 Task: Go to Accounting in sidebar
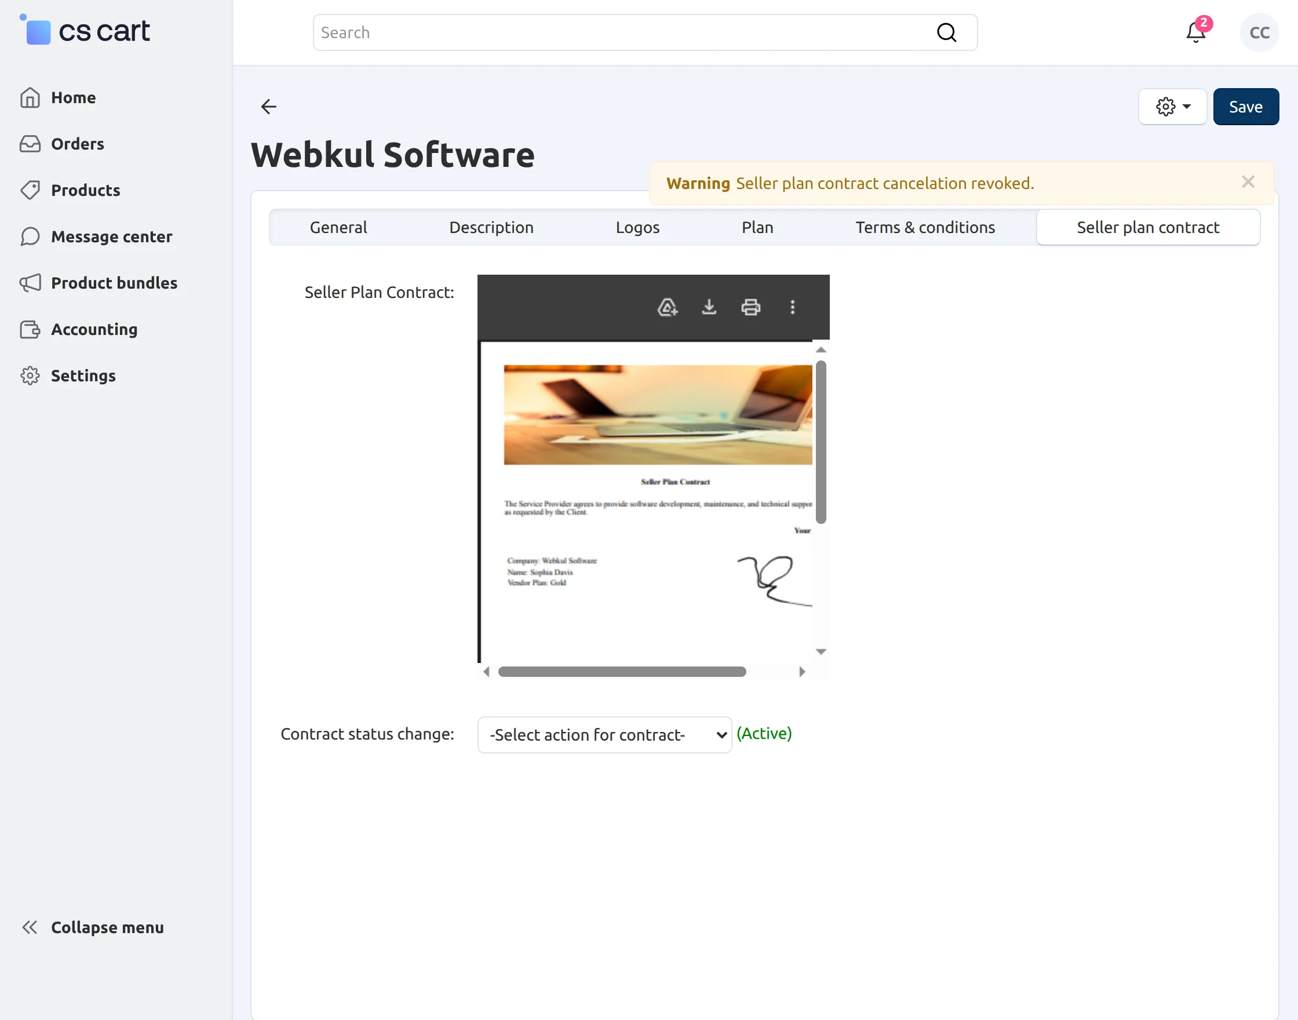point(94,329)
